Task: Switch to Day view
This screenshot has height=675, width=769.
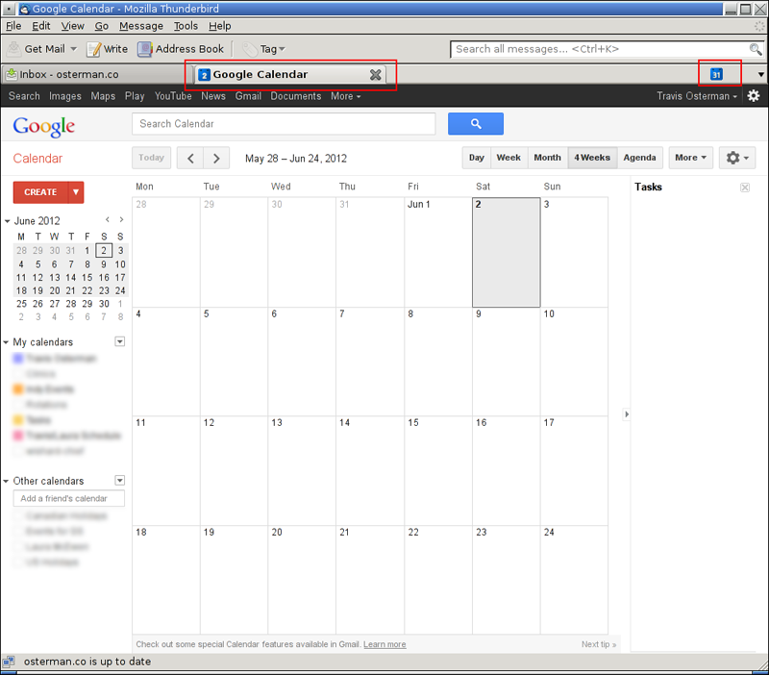Action: [x=476, y=158]
